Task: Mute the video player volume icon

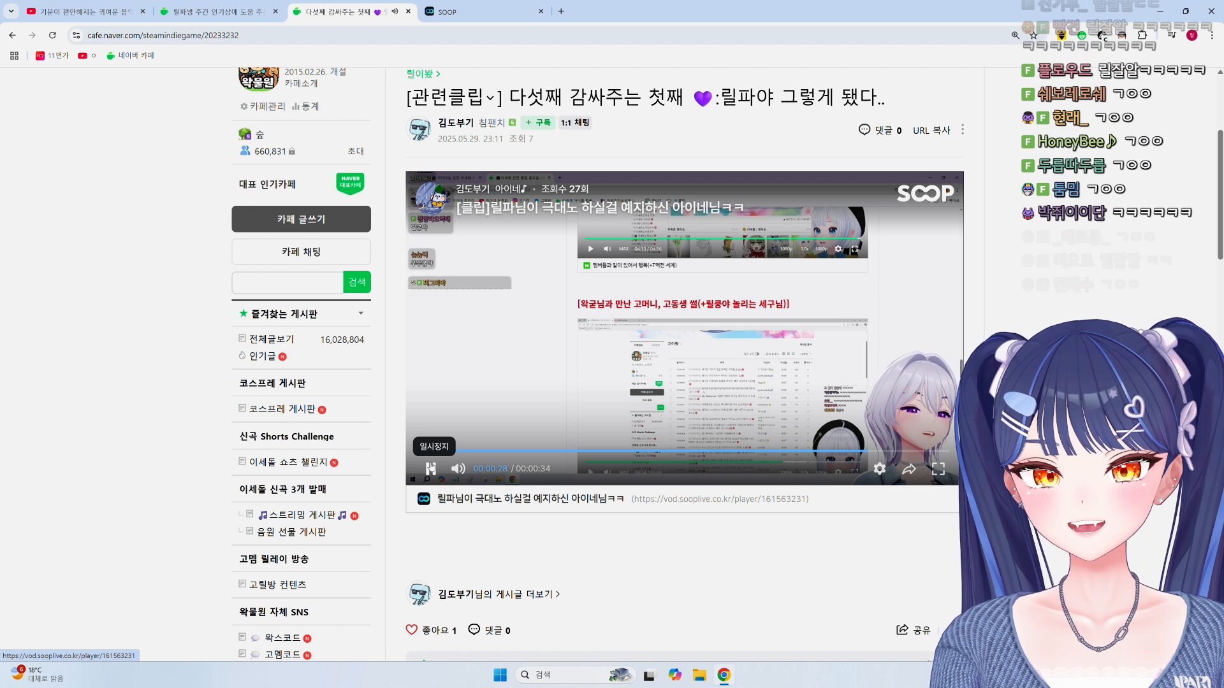Action: [x=458, y=468]
